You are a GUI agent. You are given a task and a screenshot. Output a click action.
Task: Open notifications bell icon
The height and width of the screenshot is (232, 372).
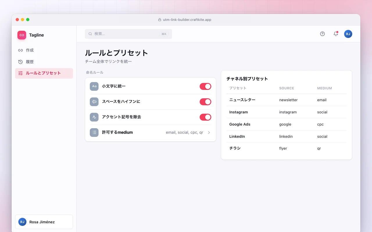point(336,34)
